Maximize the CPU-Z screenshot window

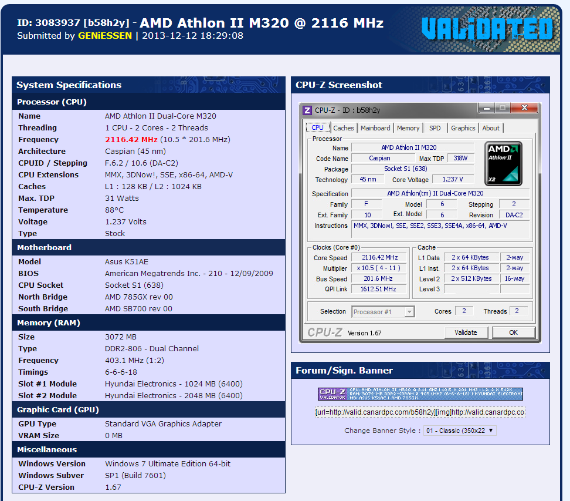(503, 107)
